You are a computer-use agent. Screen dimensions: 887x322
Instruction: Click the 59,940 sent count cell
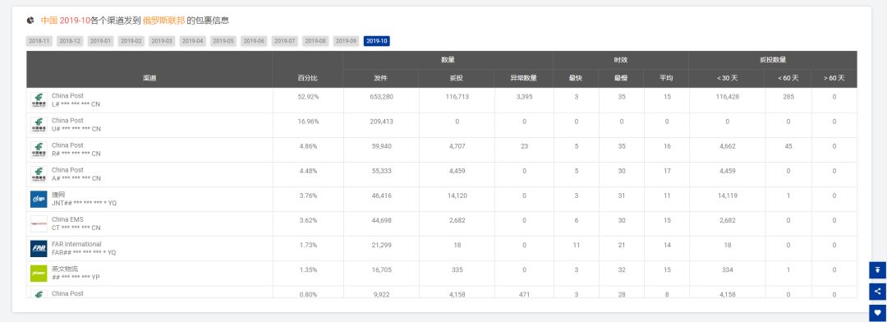pos(381,146)
